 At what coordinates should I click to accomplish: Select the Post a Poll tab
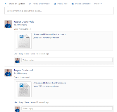tap(61, 4)
